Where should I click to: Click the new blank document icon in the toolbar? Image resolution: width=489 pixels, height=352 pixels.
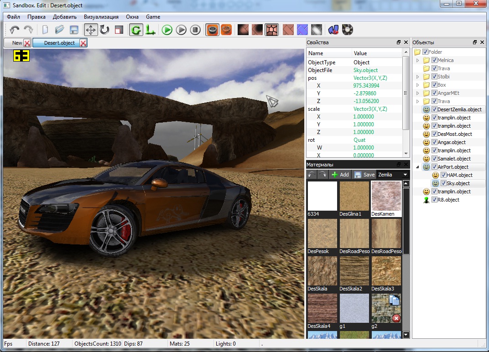click(x=45, y=30)
